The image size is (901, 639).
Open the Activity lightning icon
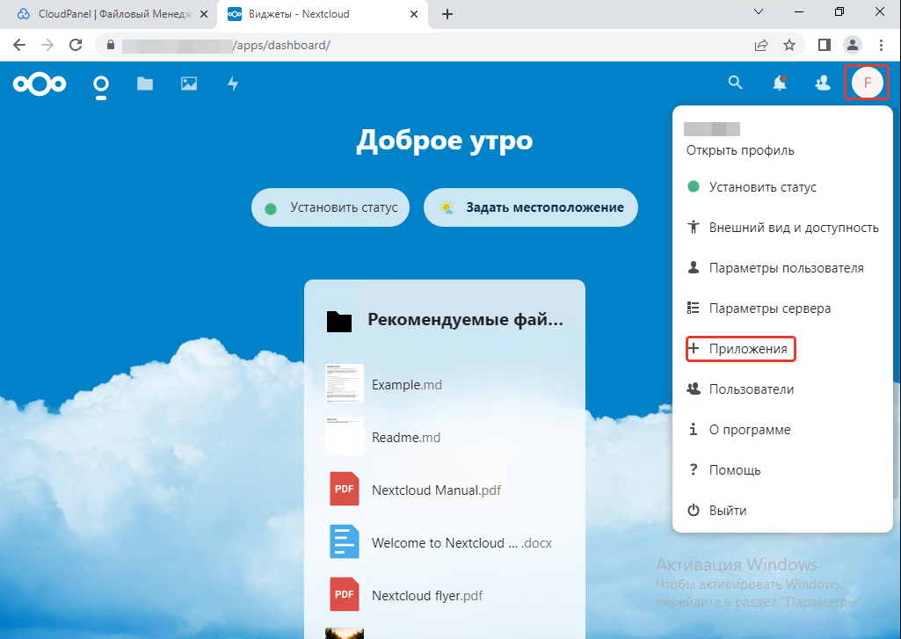click(233, 84)
